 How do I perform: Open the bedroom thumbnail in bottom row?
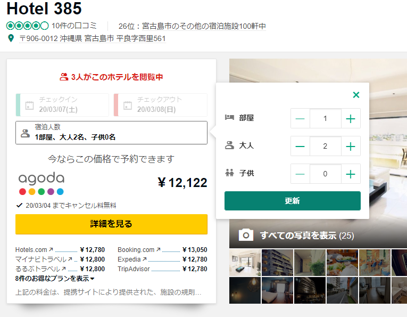(x=278, y=290)
